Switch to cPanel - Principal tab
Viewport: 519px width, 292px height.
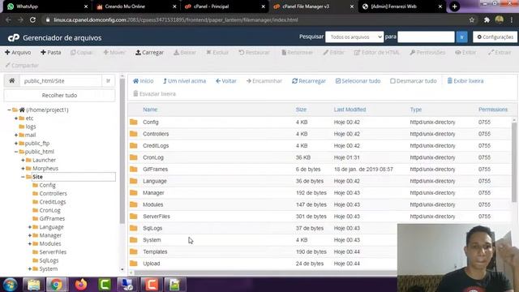coord(225,6)
